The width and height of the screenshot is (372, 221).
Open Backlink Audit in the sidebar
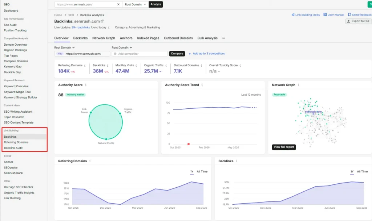coord(13,148)
